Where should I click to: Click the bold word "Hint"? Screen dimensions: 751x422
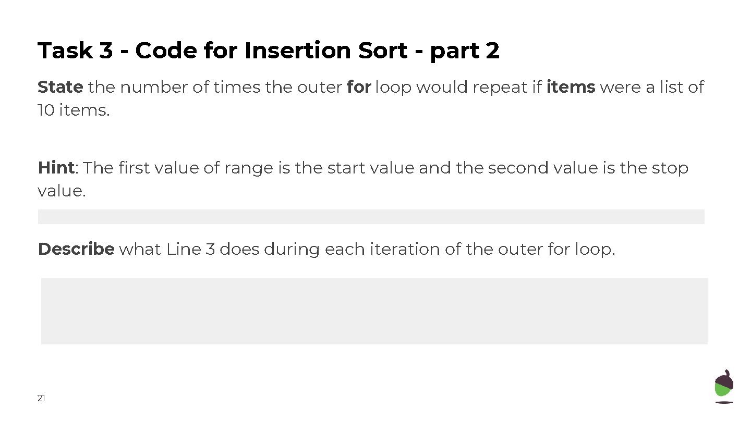pos(56,168)
